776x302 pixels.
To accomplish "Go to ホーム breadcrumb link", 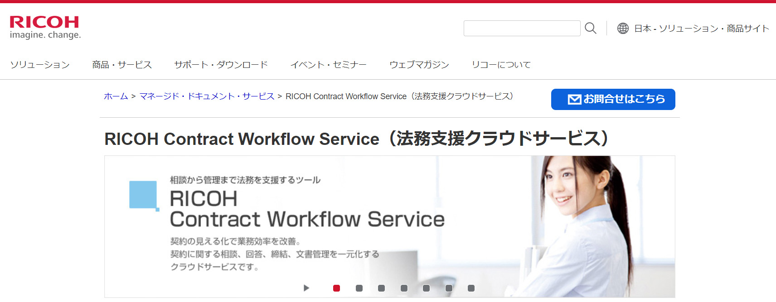I will click(x=116, y=96).
